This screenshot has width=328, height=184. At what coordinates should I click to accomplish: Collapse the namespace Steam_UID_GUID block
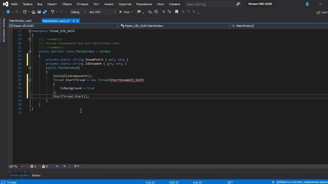(30, 31)
